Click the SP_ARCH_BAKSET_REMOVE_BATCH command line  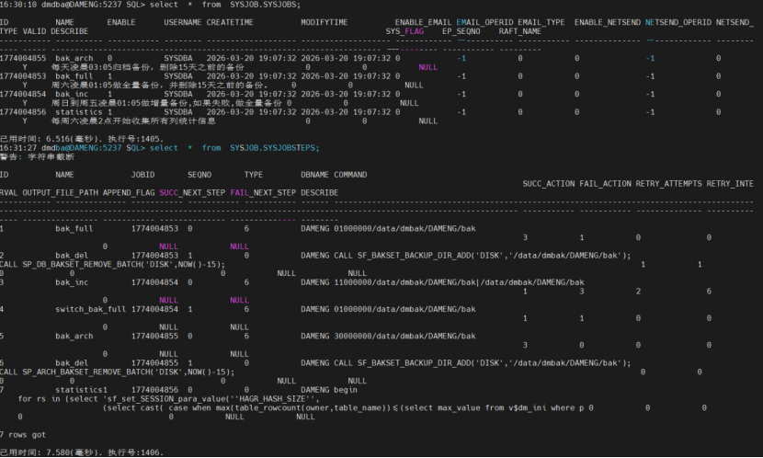[x=118, y=372]
